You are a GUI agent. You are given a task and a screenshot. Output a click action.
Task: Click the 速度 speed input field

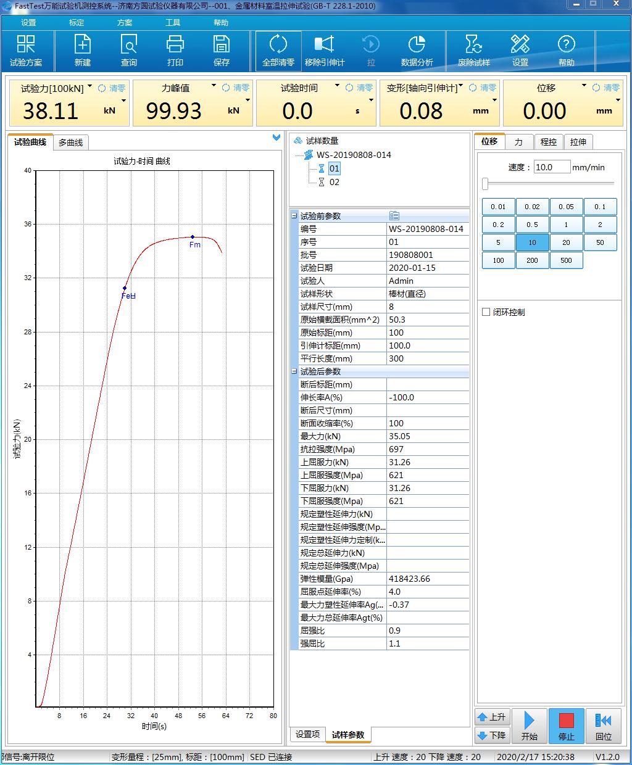pyautogui.click(x=552, y=167)
